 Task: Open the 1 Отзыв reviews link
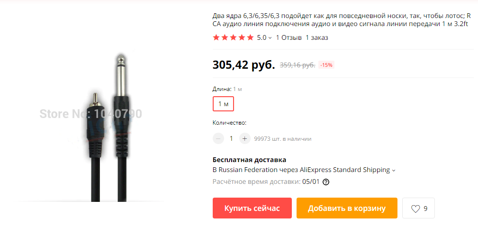pyautogui.click(x=289, y=37)
